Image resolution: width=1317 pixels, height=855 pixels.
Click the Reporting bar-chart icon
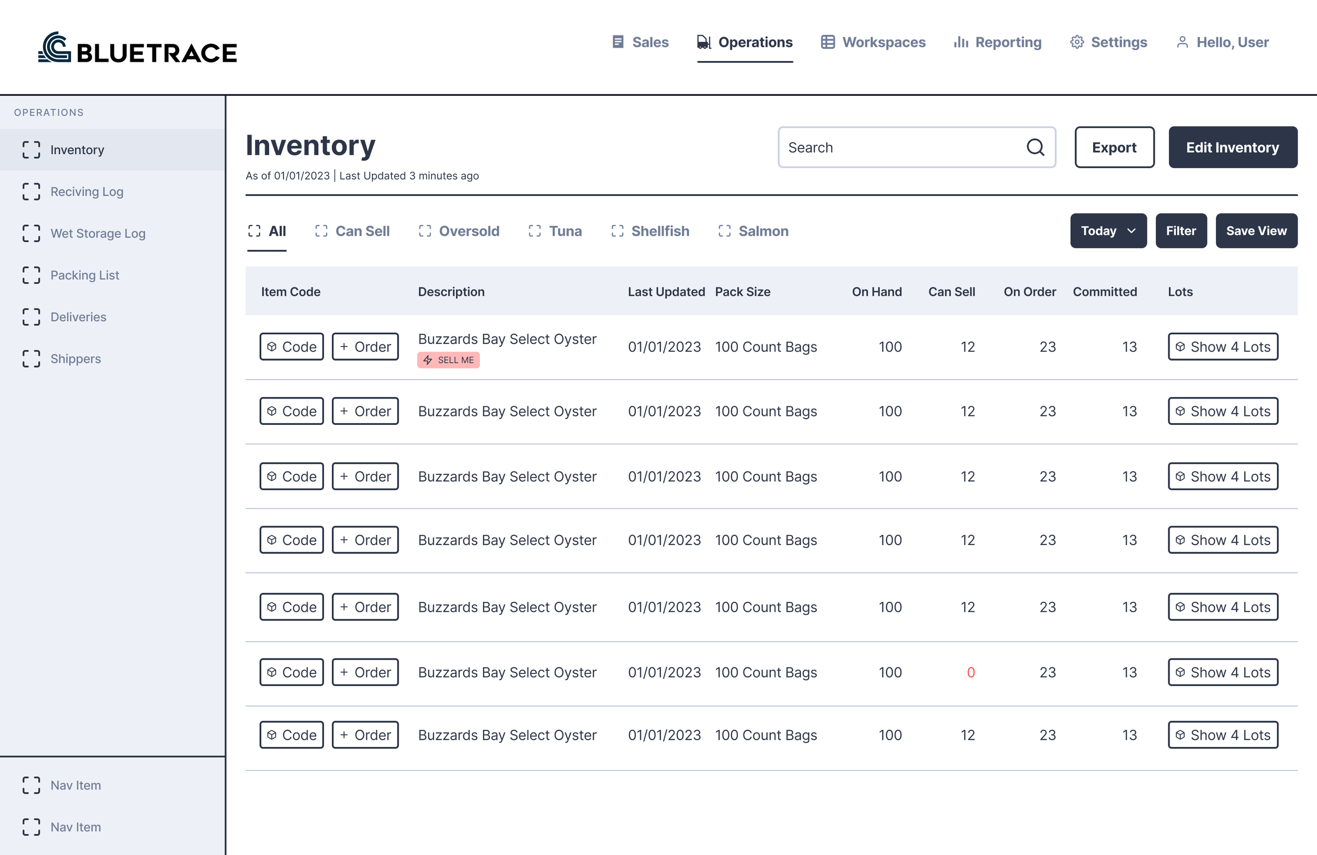click(x=961, y=42)
